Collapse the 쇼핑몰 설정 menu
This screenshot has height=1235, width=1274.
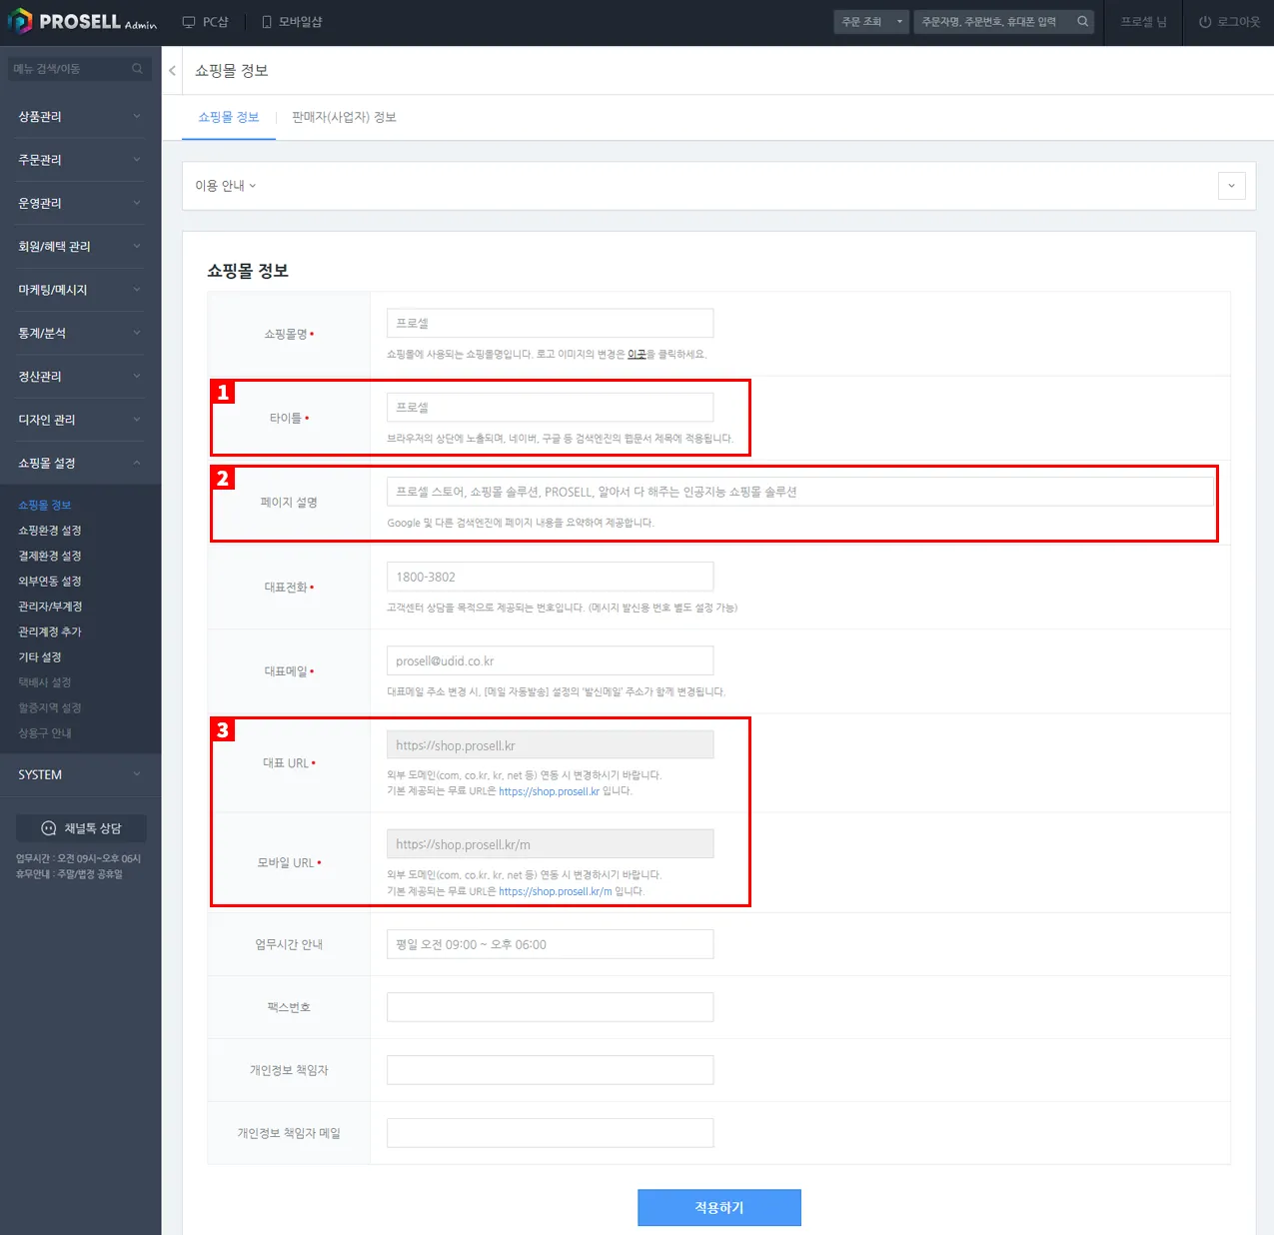tap(80, 463)
